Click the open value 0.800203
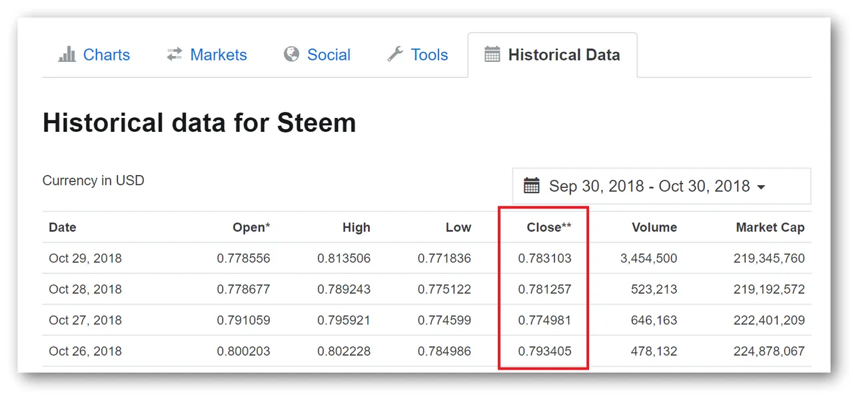This screenshot has height=395, width=853. [x=243, y=351]
